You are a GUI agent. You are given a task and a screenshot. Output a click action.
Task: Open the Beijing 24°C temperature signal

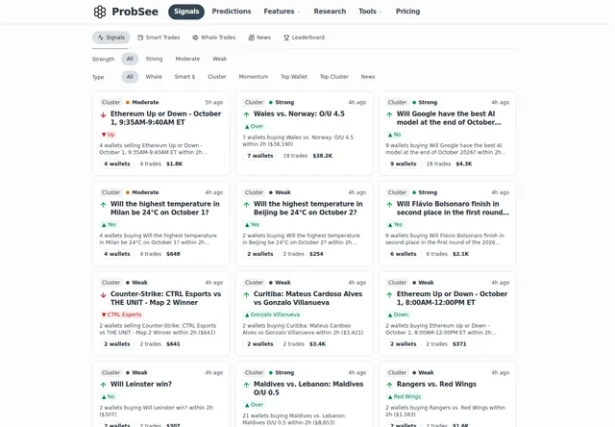(x=307, y=208)
